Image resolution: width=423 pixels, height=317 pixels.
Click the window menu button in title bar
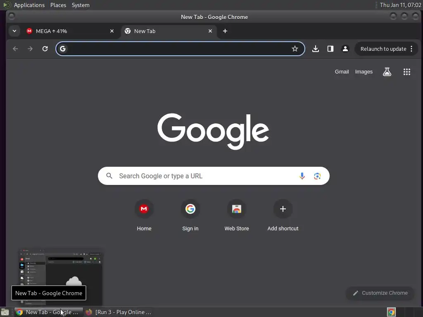12,17
